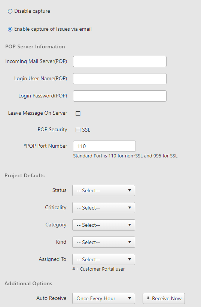
Task: Click the Incoming Mail Server(POP) field
Action: [120, 61]
